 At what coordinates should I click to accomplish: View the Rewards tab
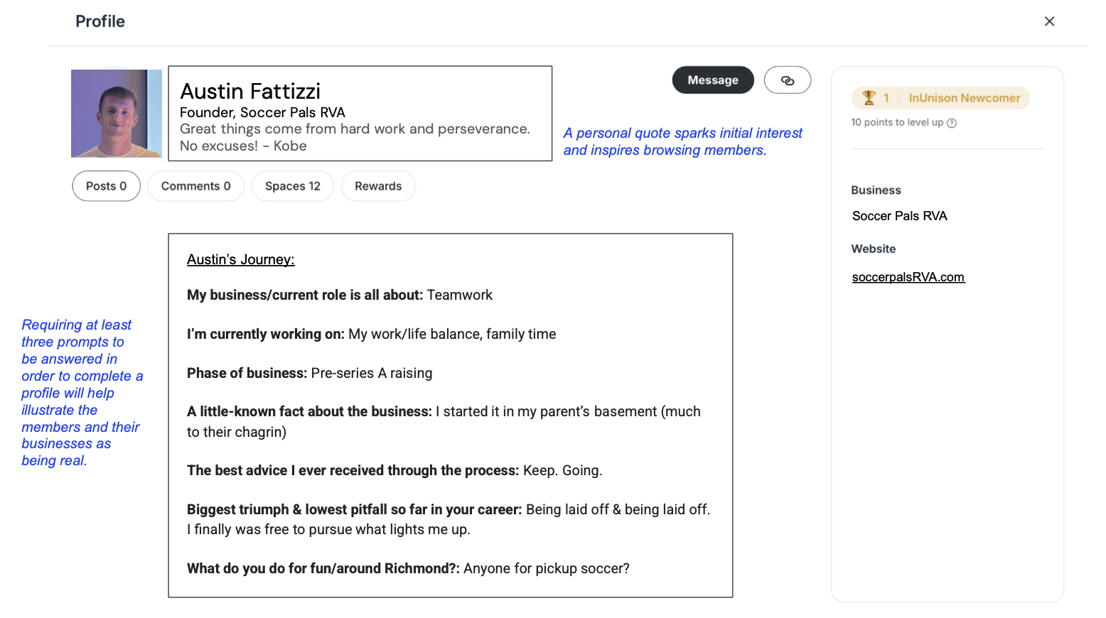pyautogui.click(x=378, y=186)
